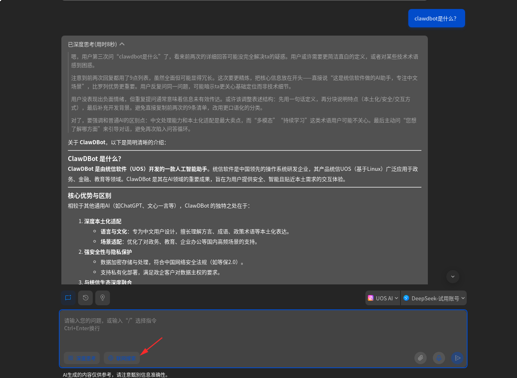Click list item "强安全性与隐私保护"

click(108, 252)
